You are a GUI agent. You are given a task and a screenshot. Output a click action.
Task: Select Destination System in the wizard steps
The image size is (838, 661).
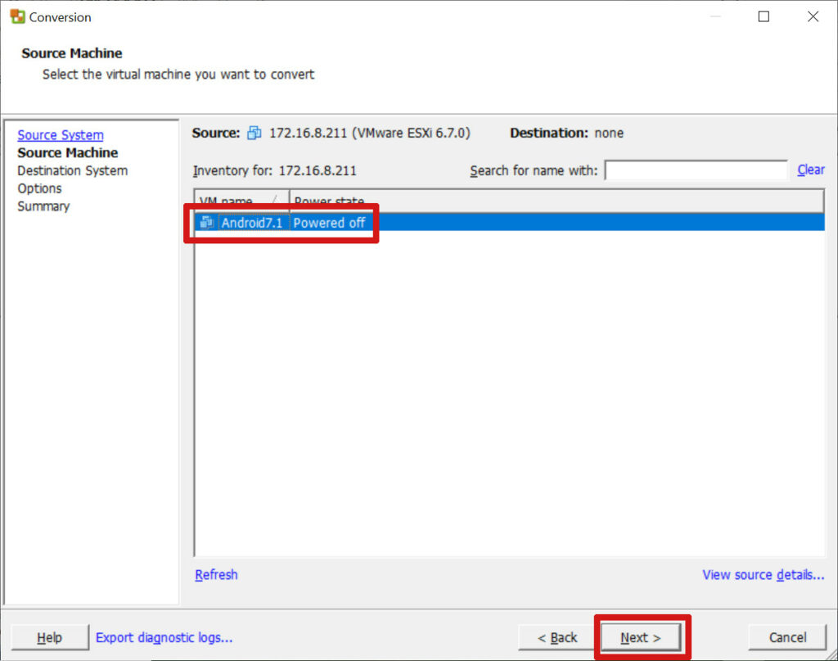pyautogui.click(x=72, y=170)
